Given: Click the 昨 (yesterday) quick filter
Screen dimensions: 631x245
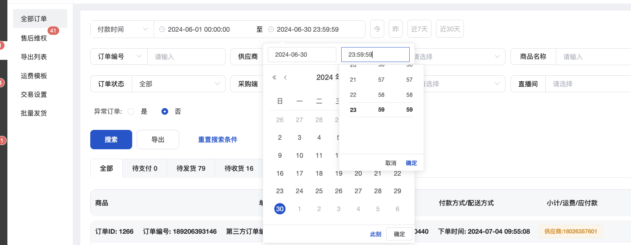Looking at the screenshot, I should point(396,29).
